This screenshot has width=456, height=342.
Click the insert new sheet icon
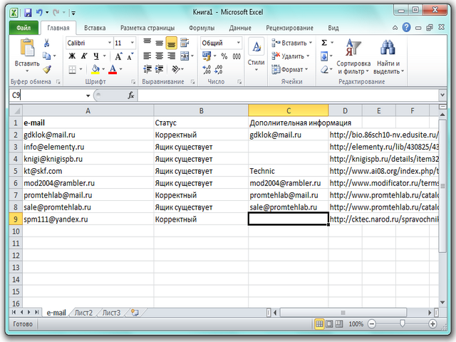pyautogui.click(x=135, y=313)
